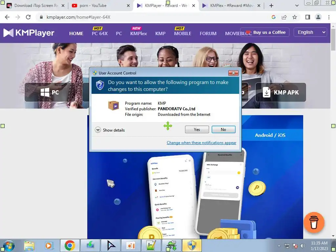
Task: Click the floating orange coffee cup button
Action: coord(314,222)
